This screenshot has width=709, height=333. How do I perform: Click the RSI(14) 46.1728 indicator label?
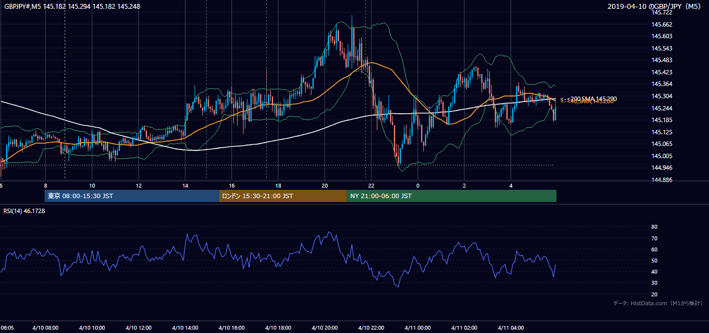point(24,211)
